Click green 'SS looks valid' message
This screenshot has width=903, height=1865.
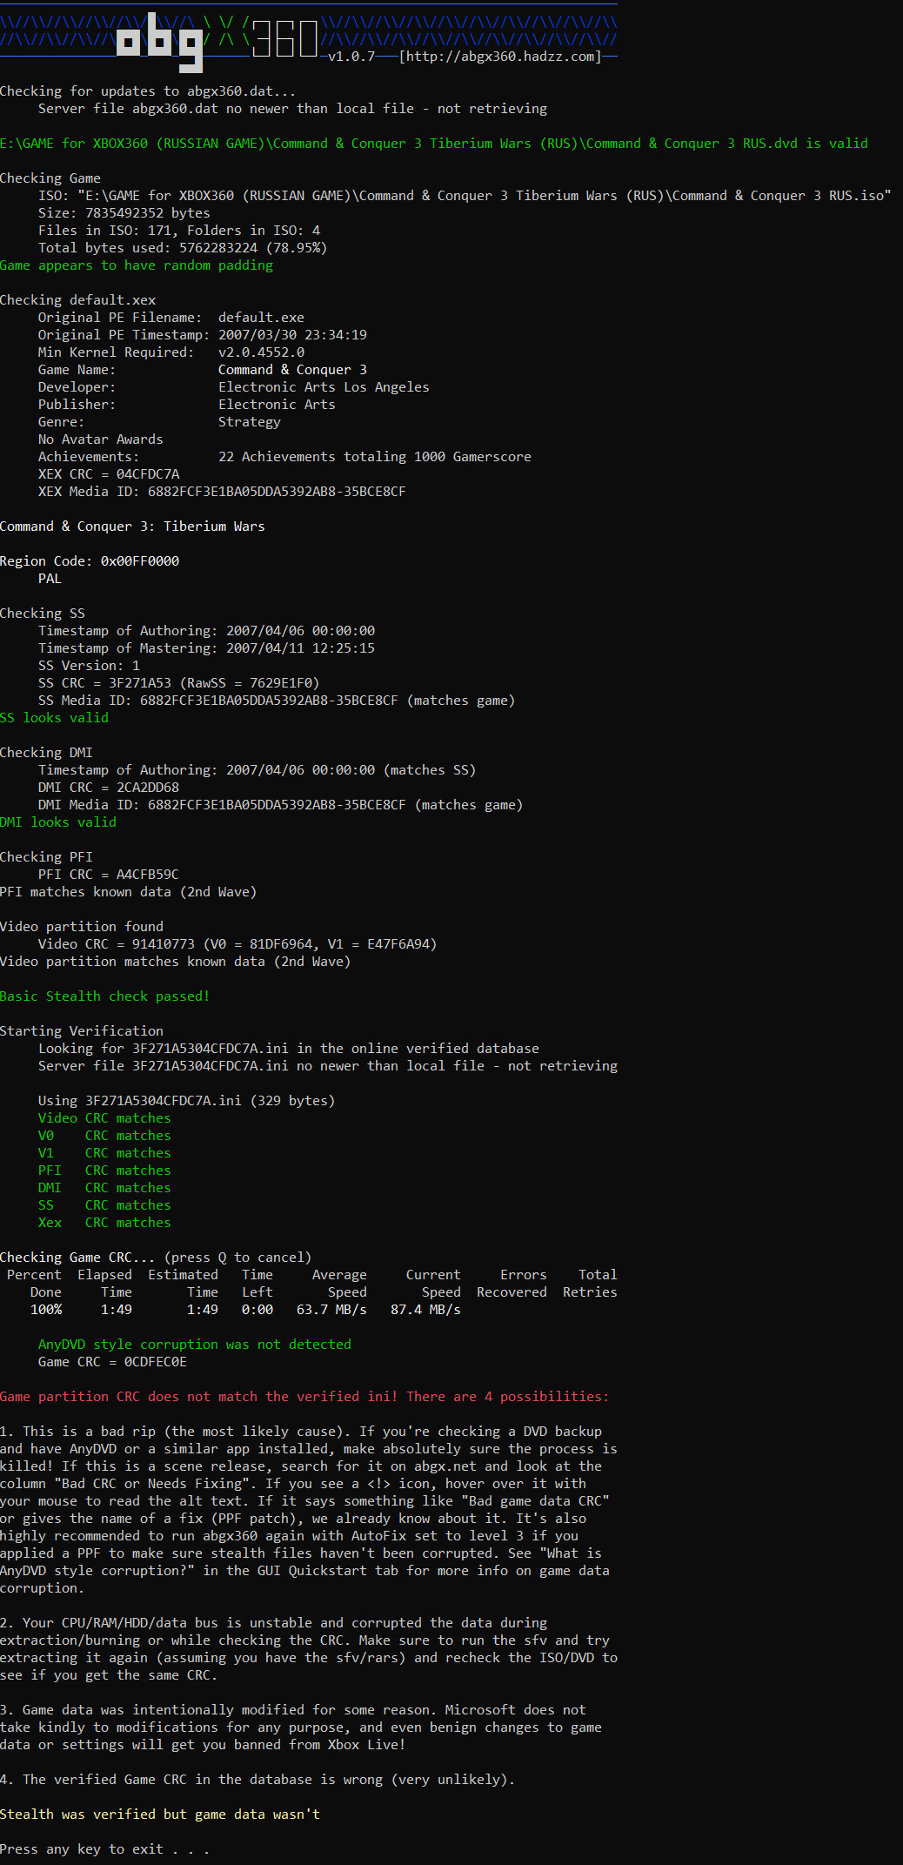pos(54,718)
